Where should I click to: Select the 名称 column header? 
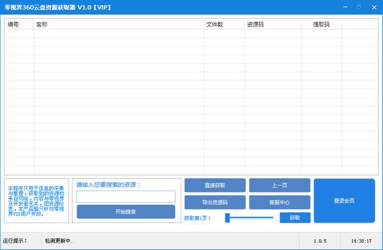point(119,24)
